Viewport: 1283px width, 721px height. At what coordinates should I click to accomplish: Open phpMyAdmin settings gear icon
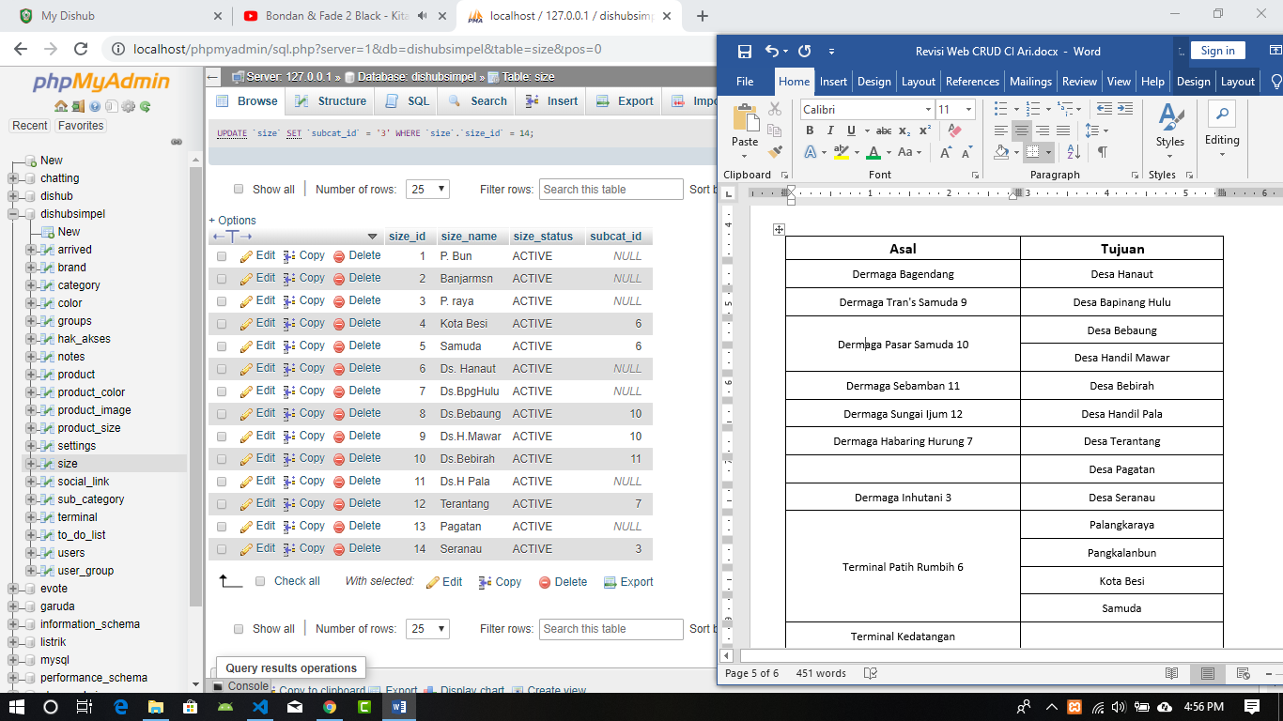pyautogui.click(x=129, y=106)
